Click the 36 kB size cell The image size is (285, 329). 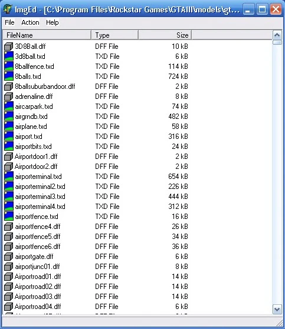(x=180, y=247)
